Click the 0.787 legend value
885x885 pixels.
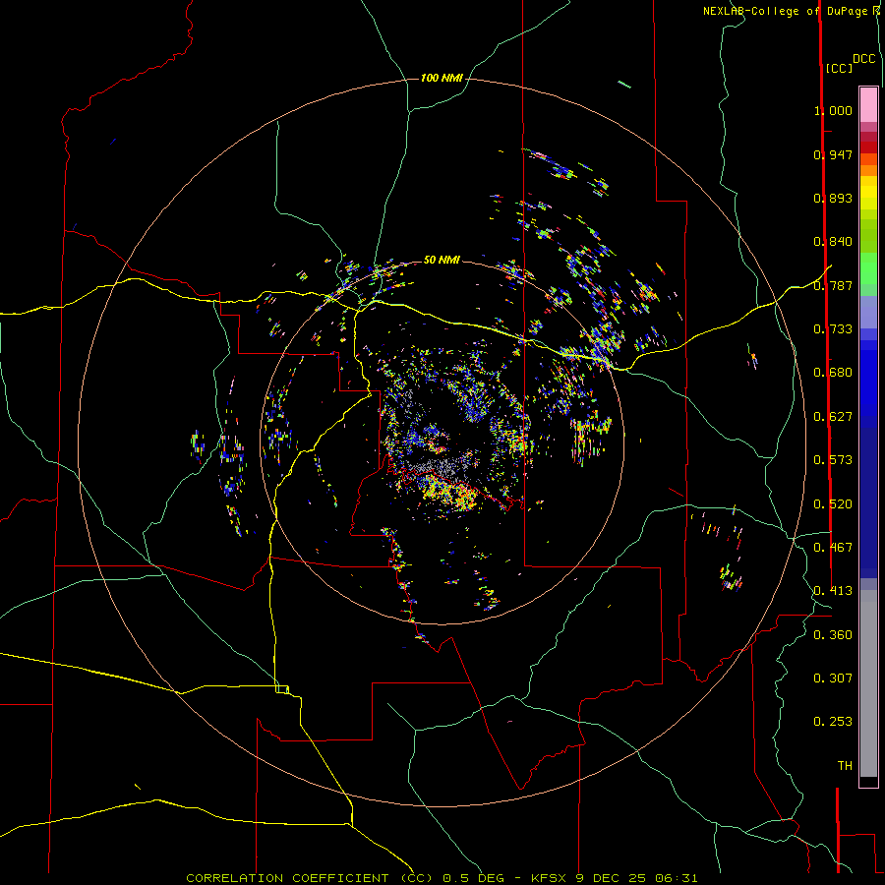point(833,285)
